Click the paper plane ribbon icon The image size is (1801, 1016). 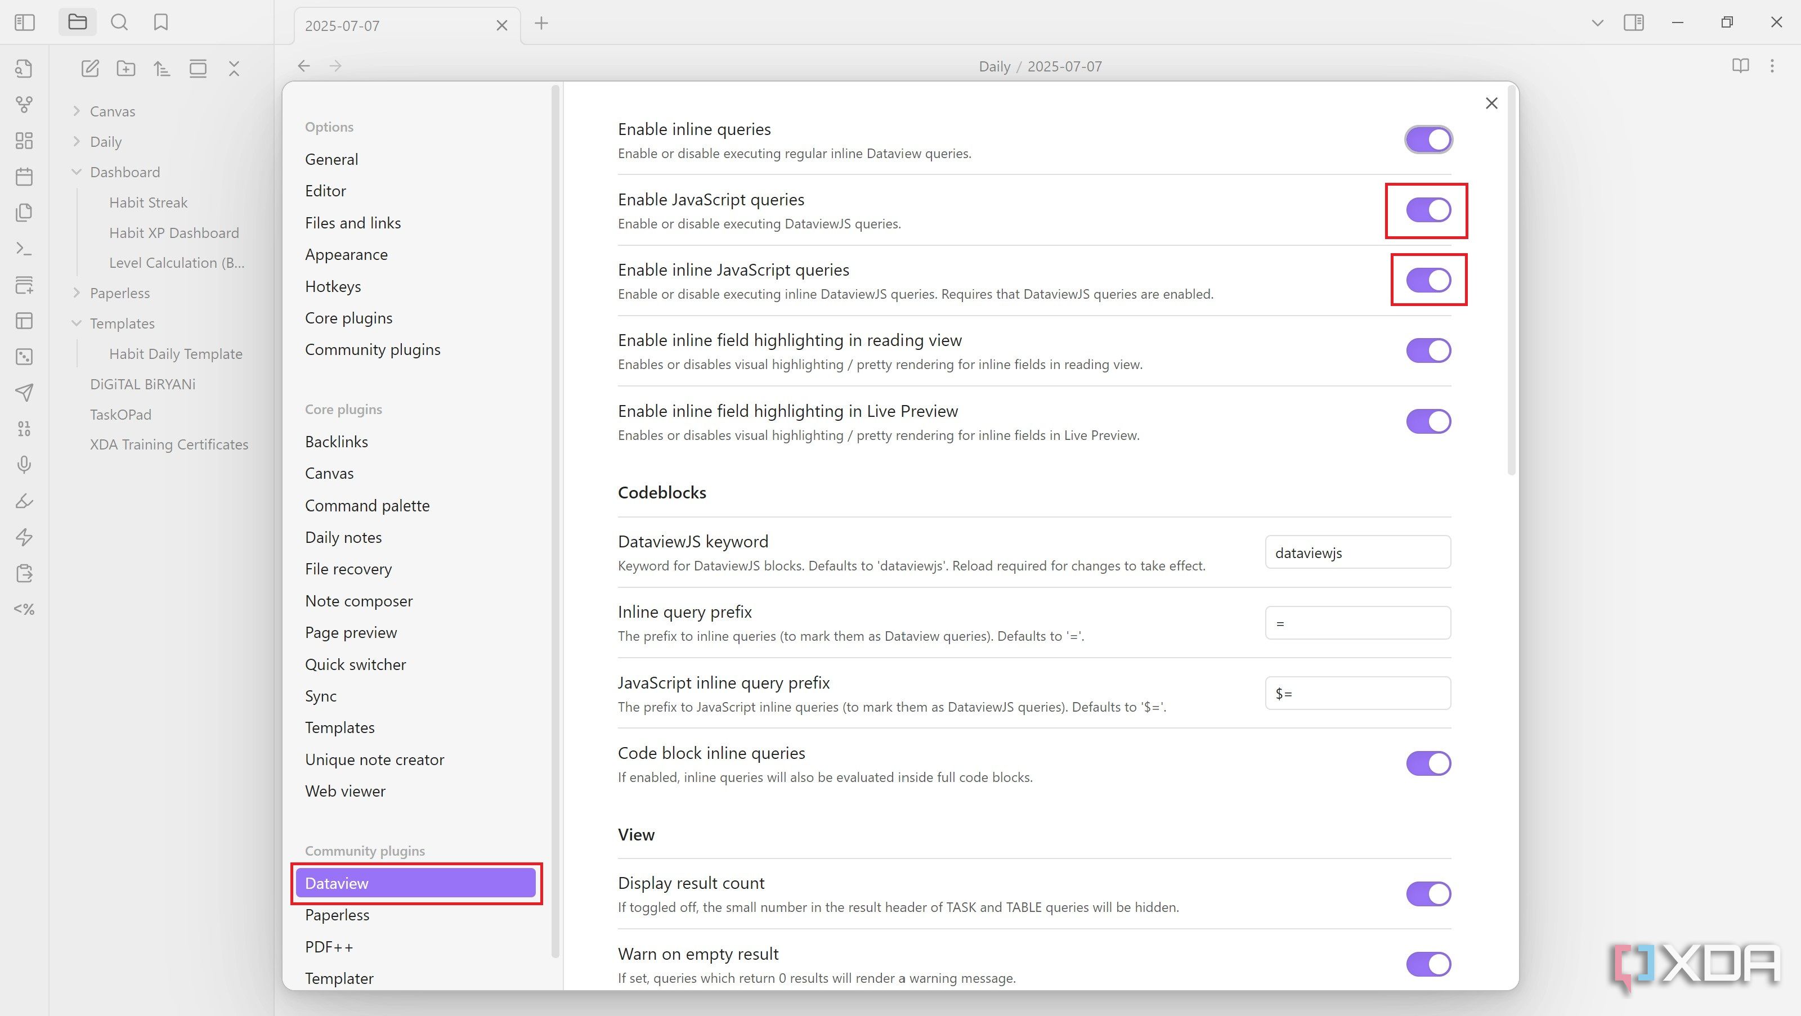coord(24,393)
